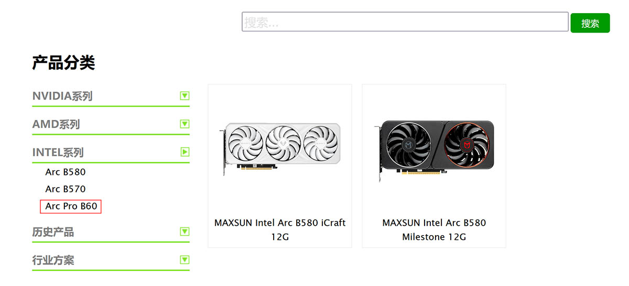The height and width of the screenshot is (286, 629).
Task: Expand the AMD系列 arrow icon
Action: click(185, 124)
